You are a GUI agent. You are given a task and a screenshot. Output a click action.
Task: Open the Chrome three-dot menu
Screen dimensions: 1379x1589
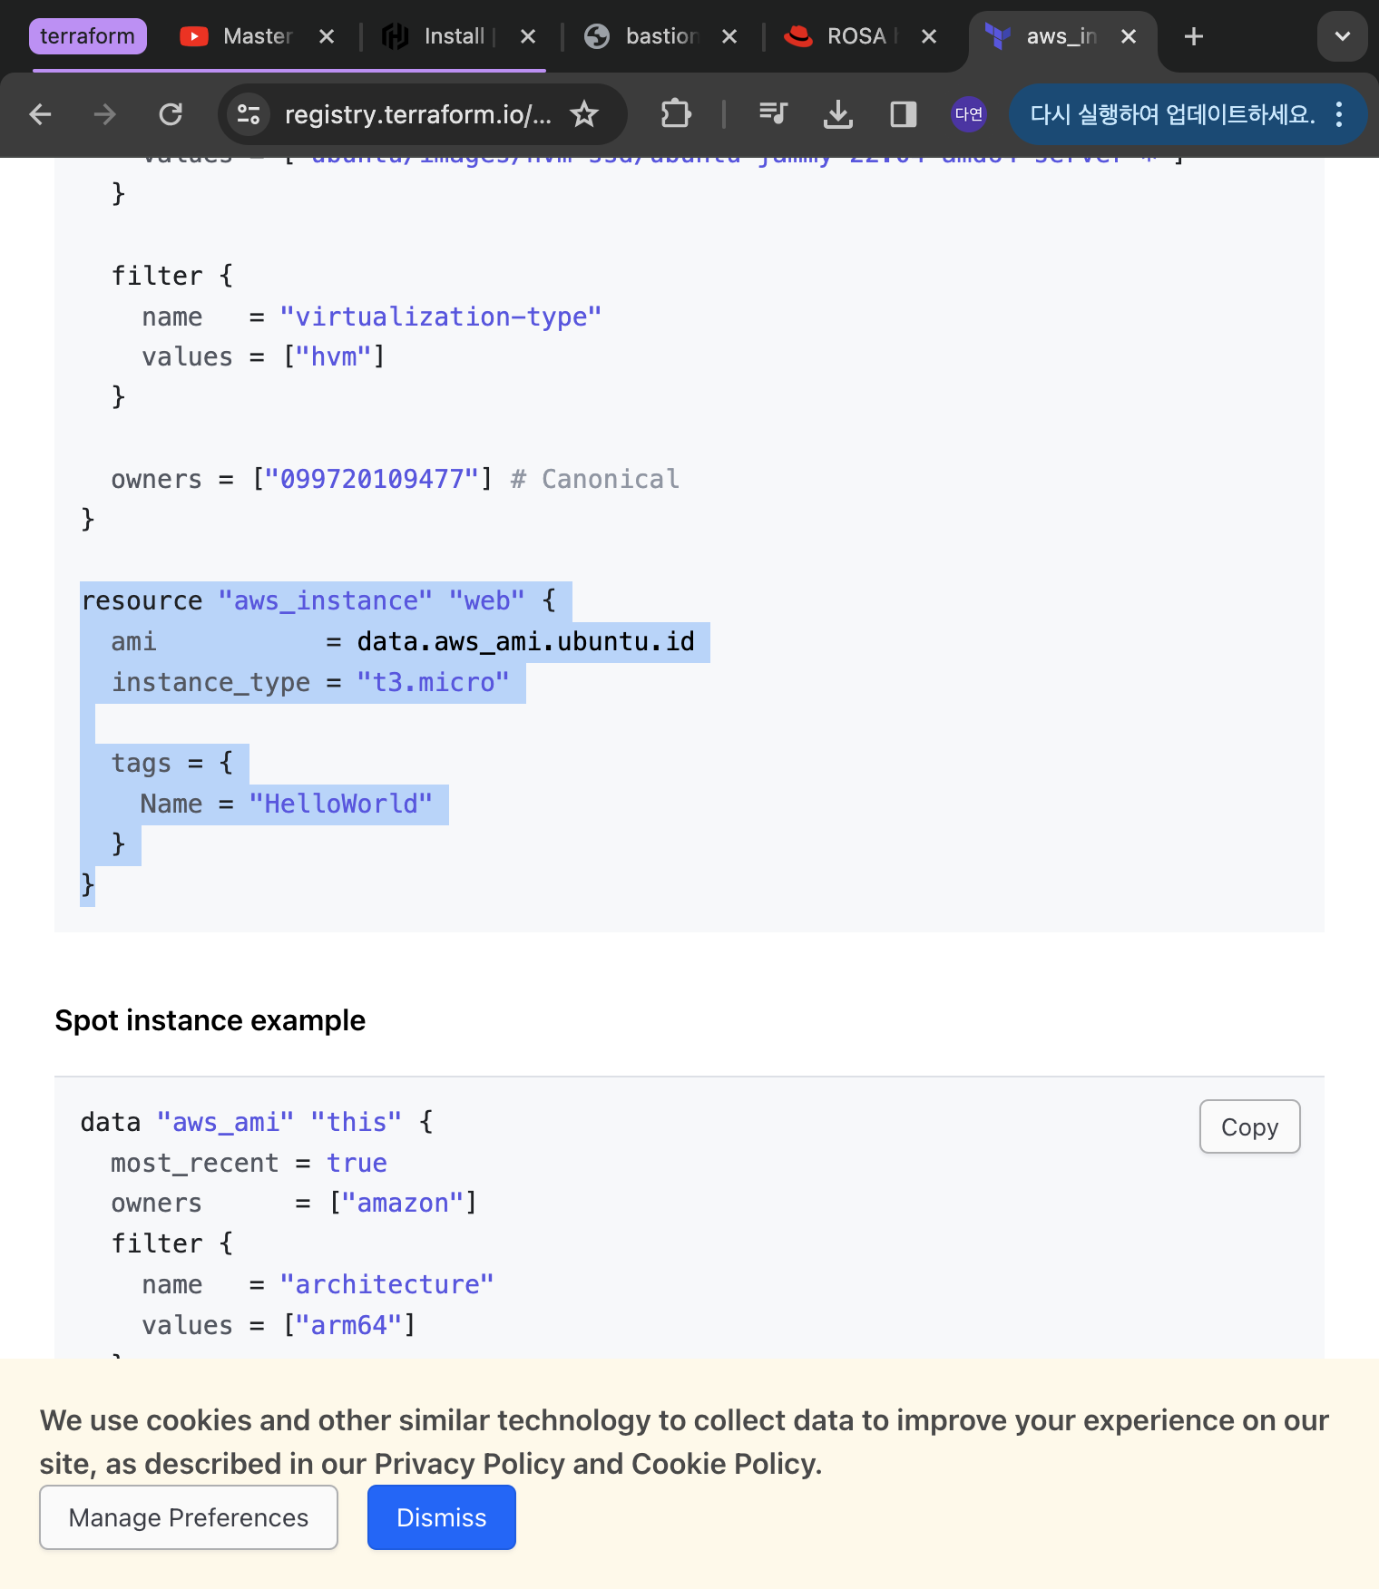coord(1339,114)
